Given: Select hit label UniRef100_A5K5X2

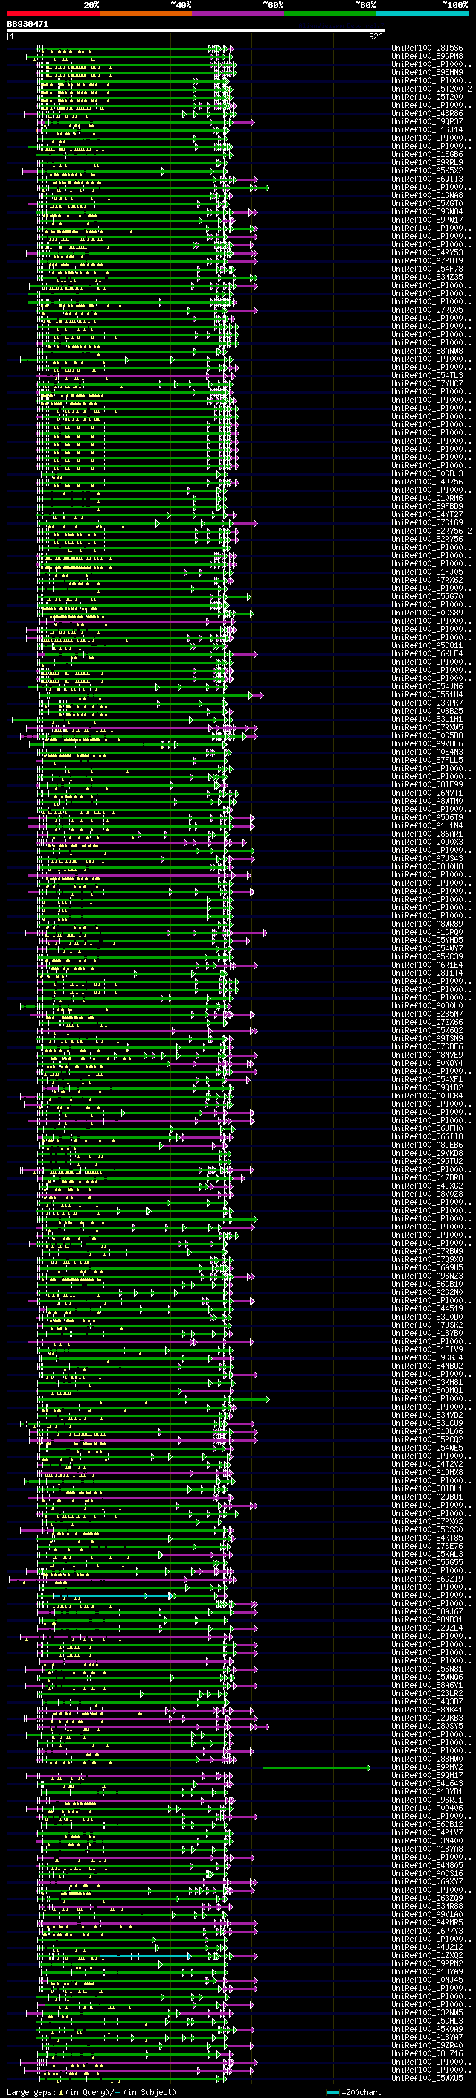Looking at the screenshot, I should (427, 171).
